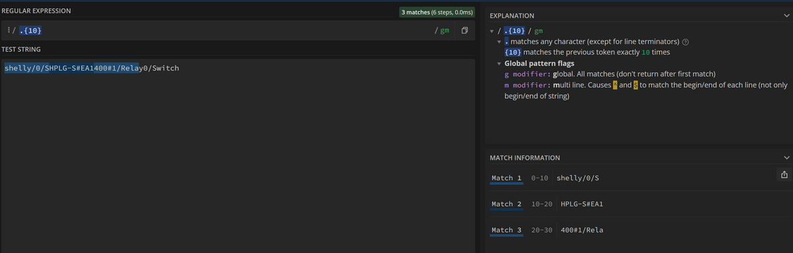The width and height of the screenshot is (793, 253).
Task: Click the 'REGULAR EXPRESSION' section label
Action: 36,11
